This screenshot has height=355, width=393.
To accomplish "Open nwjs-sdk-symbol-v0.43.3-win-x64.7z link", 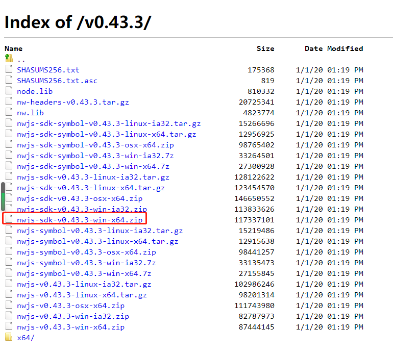I will (x=93, y=166).
